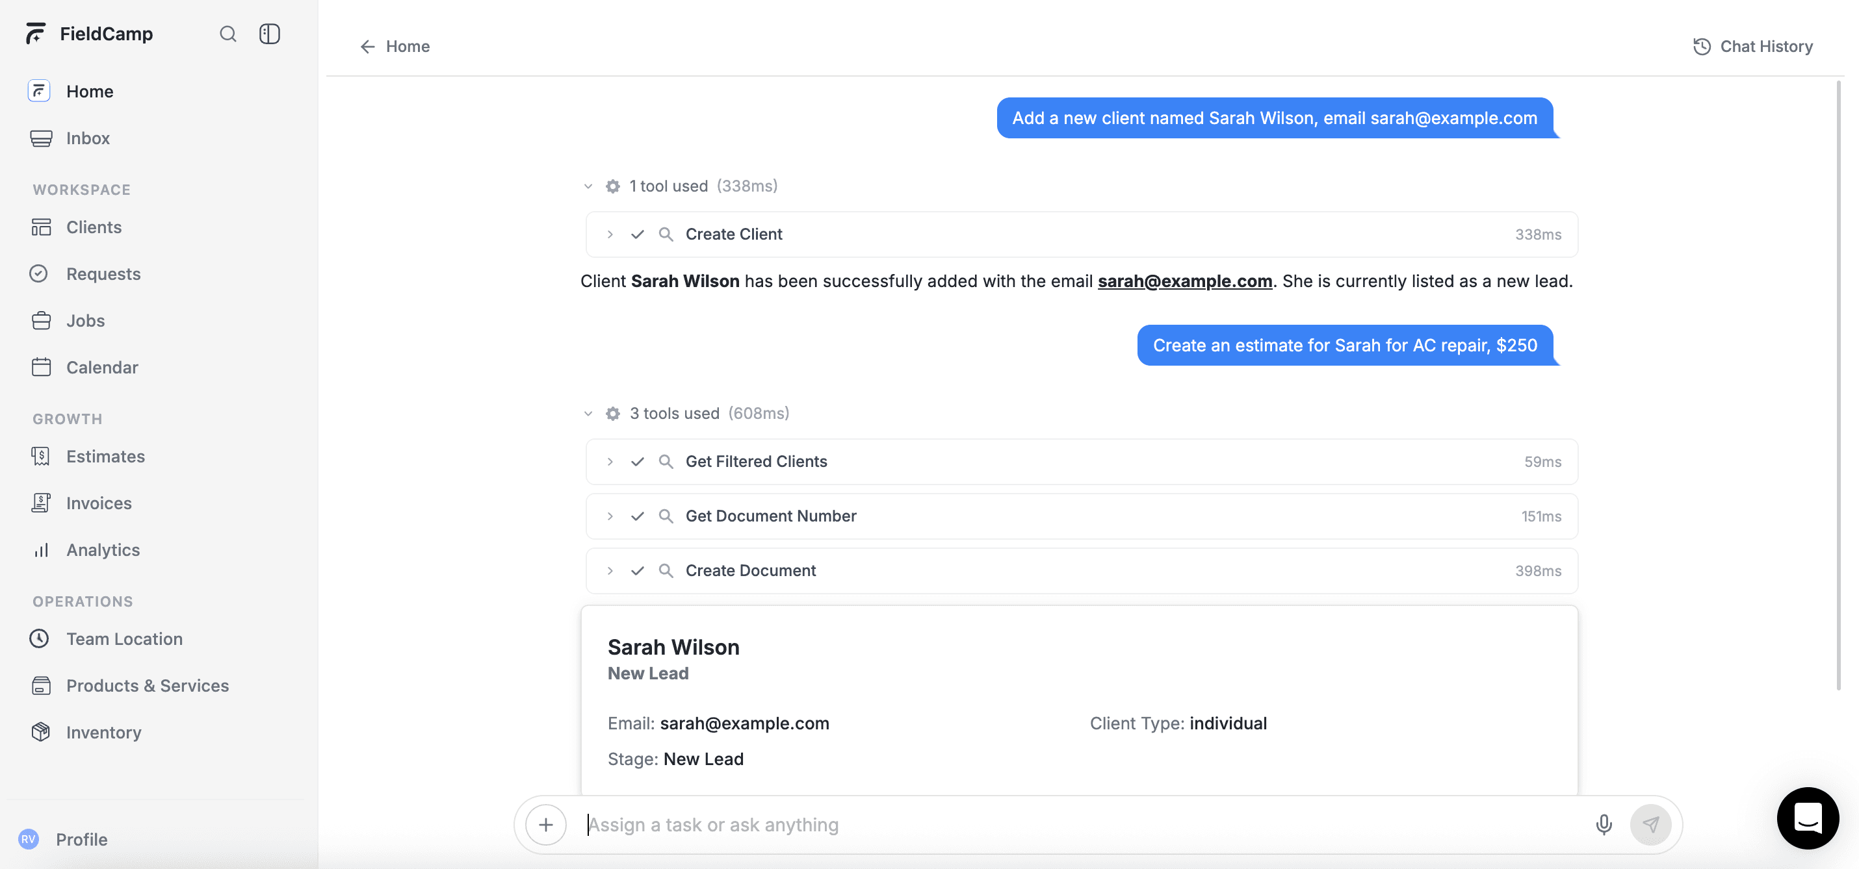This screenshot has height=869, width=1859.
Task: Click the FieldCamp logo icon
Action: pos(35,34)
